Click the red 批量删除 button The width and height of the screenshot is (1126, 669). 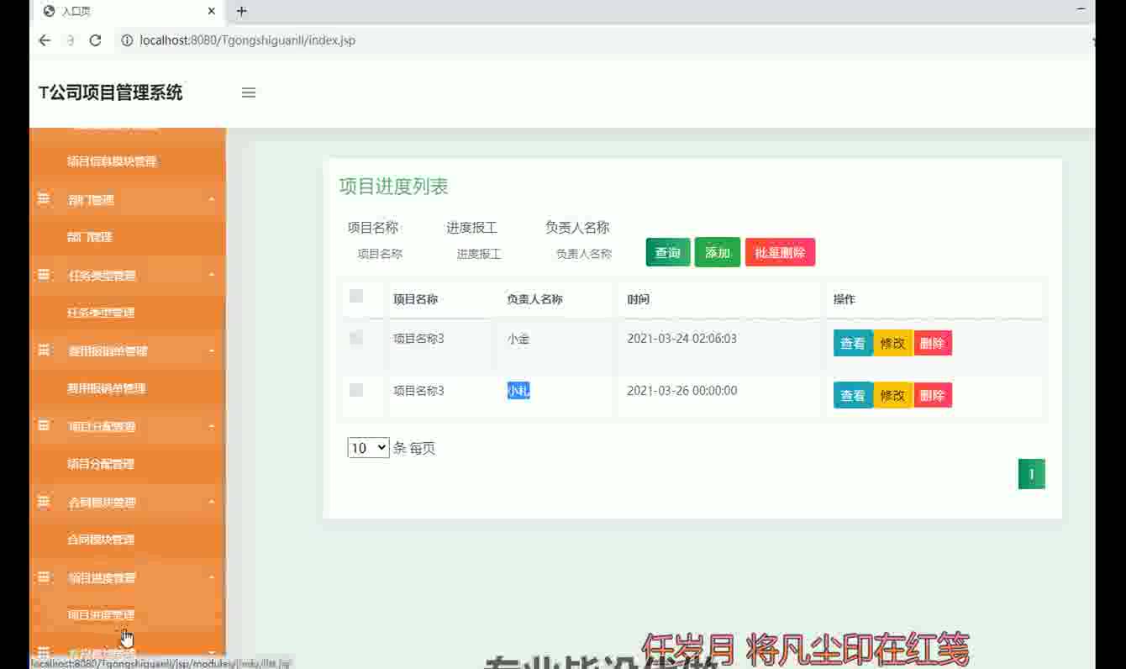click(780, 252)
